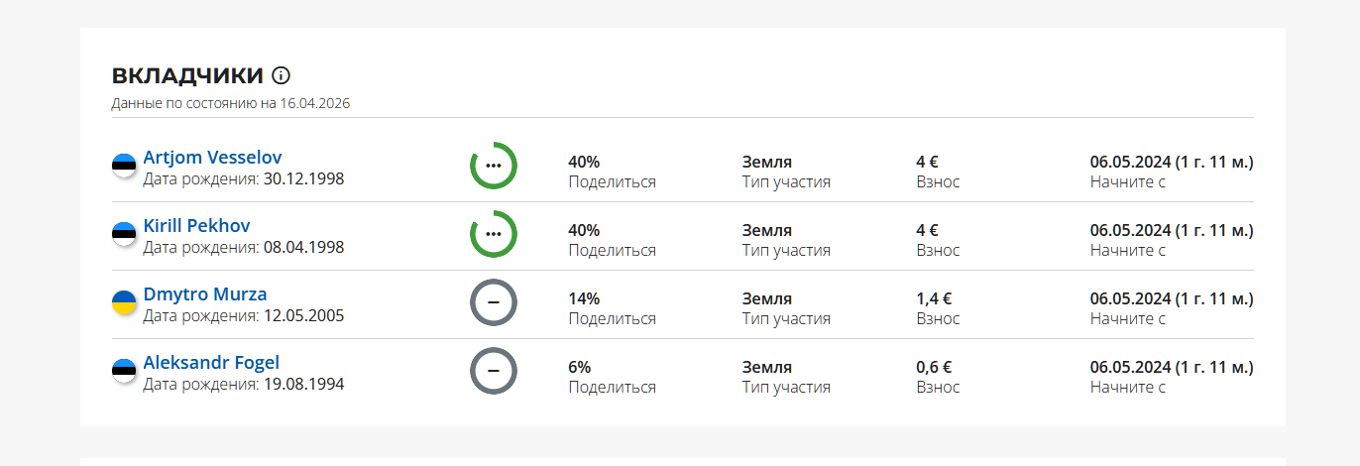
Task: Click Тип участия link in Dmytro Murza row
Action: pos(786,318)
